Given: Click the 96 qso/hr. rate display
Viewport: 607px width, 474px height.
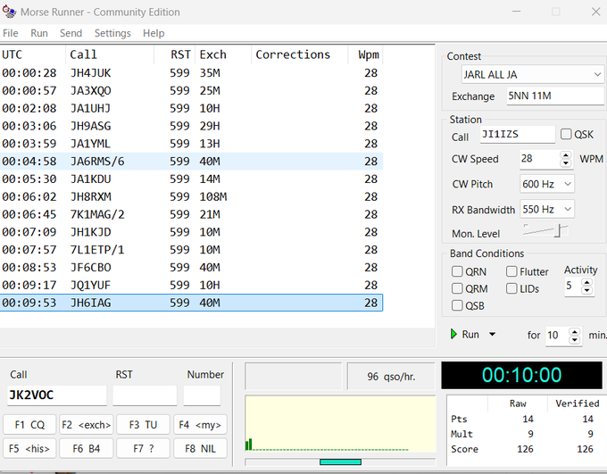Looking at the screenshot, I should pos(391,376).
